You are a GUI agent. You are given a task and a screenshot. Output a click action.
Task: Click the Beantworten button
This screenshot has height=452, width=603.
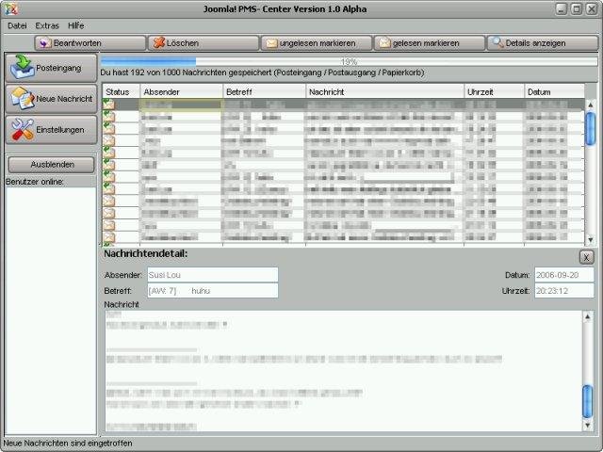pos(90,43)
